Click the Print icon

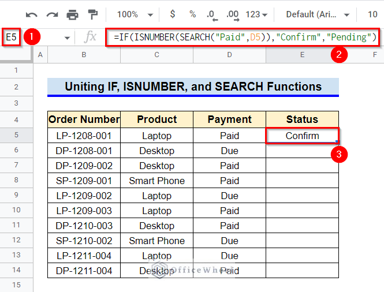coord(73,14)
